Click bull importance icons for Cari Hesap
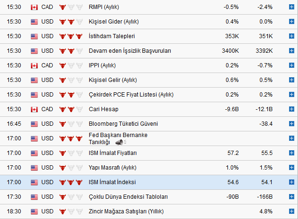 point(68,109)
